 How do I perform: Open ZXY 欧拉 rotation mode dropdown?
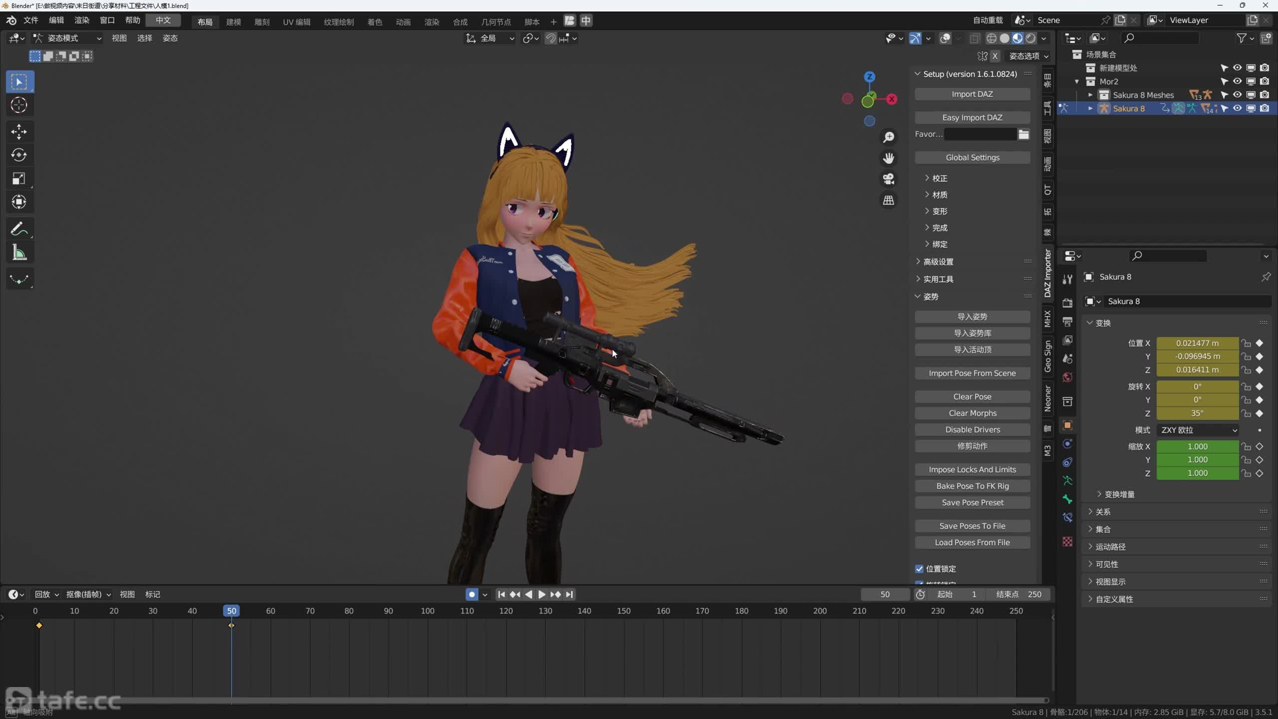coord(1198,430)
